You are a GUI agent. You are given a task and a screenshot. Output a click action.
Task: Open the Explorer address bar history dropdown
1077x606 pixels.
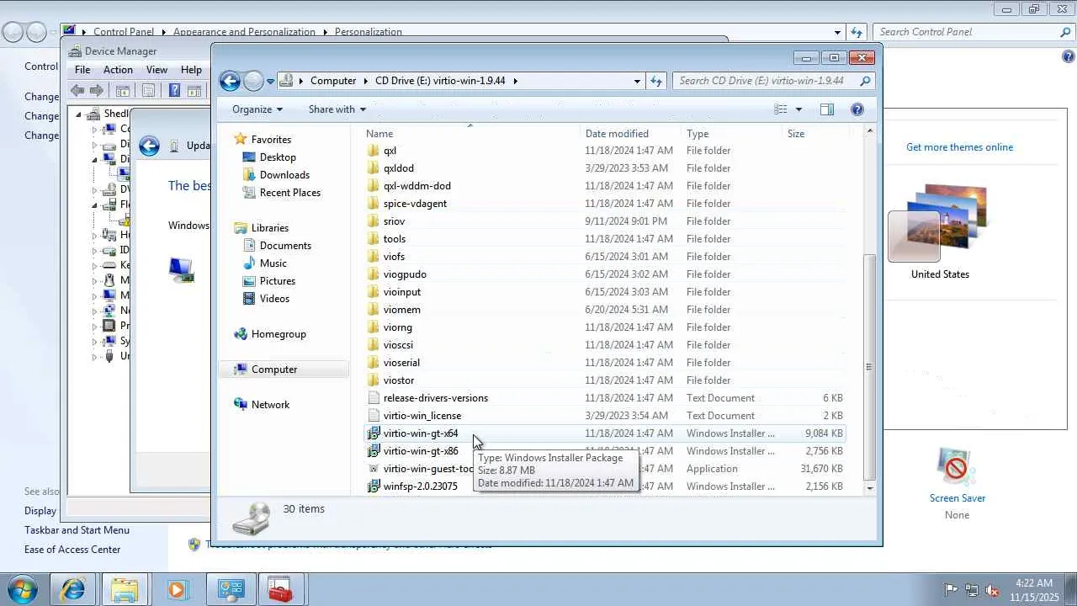[x=637, y=81]
